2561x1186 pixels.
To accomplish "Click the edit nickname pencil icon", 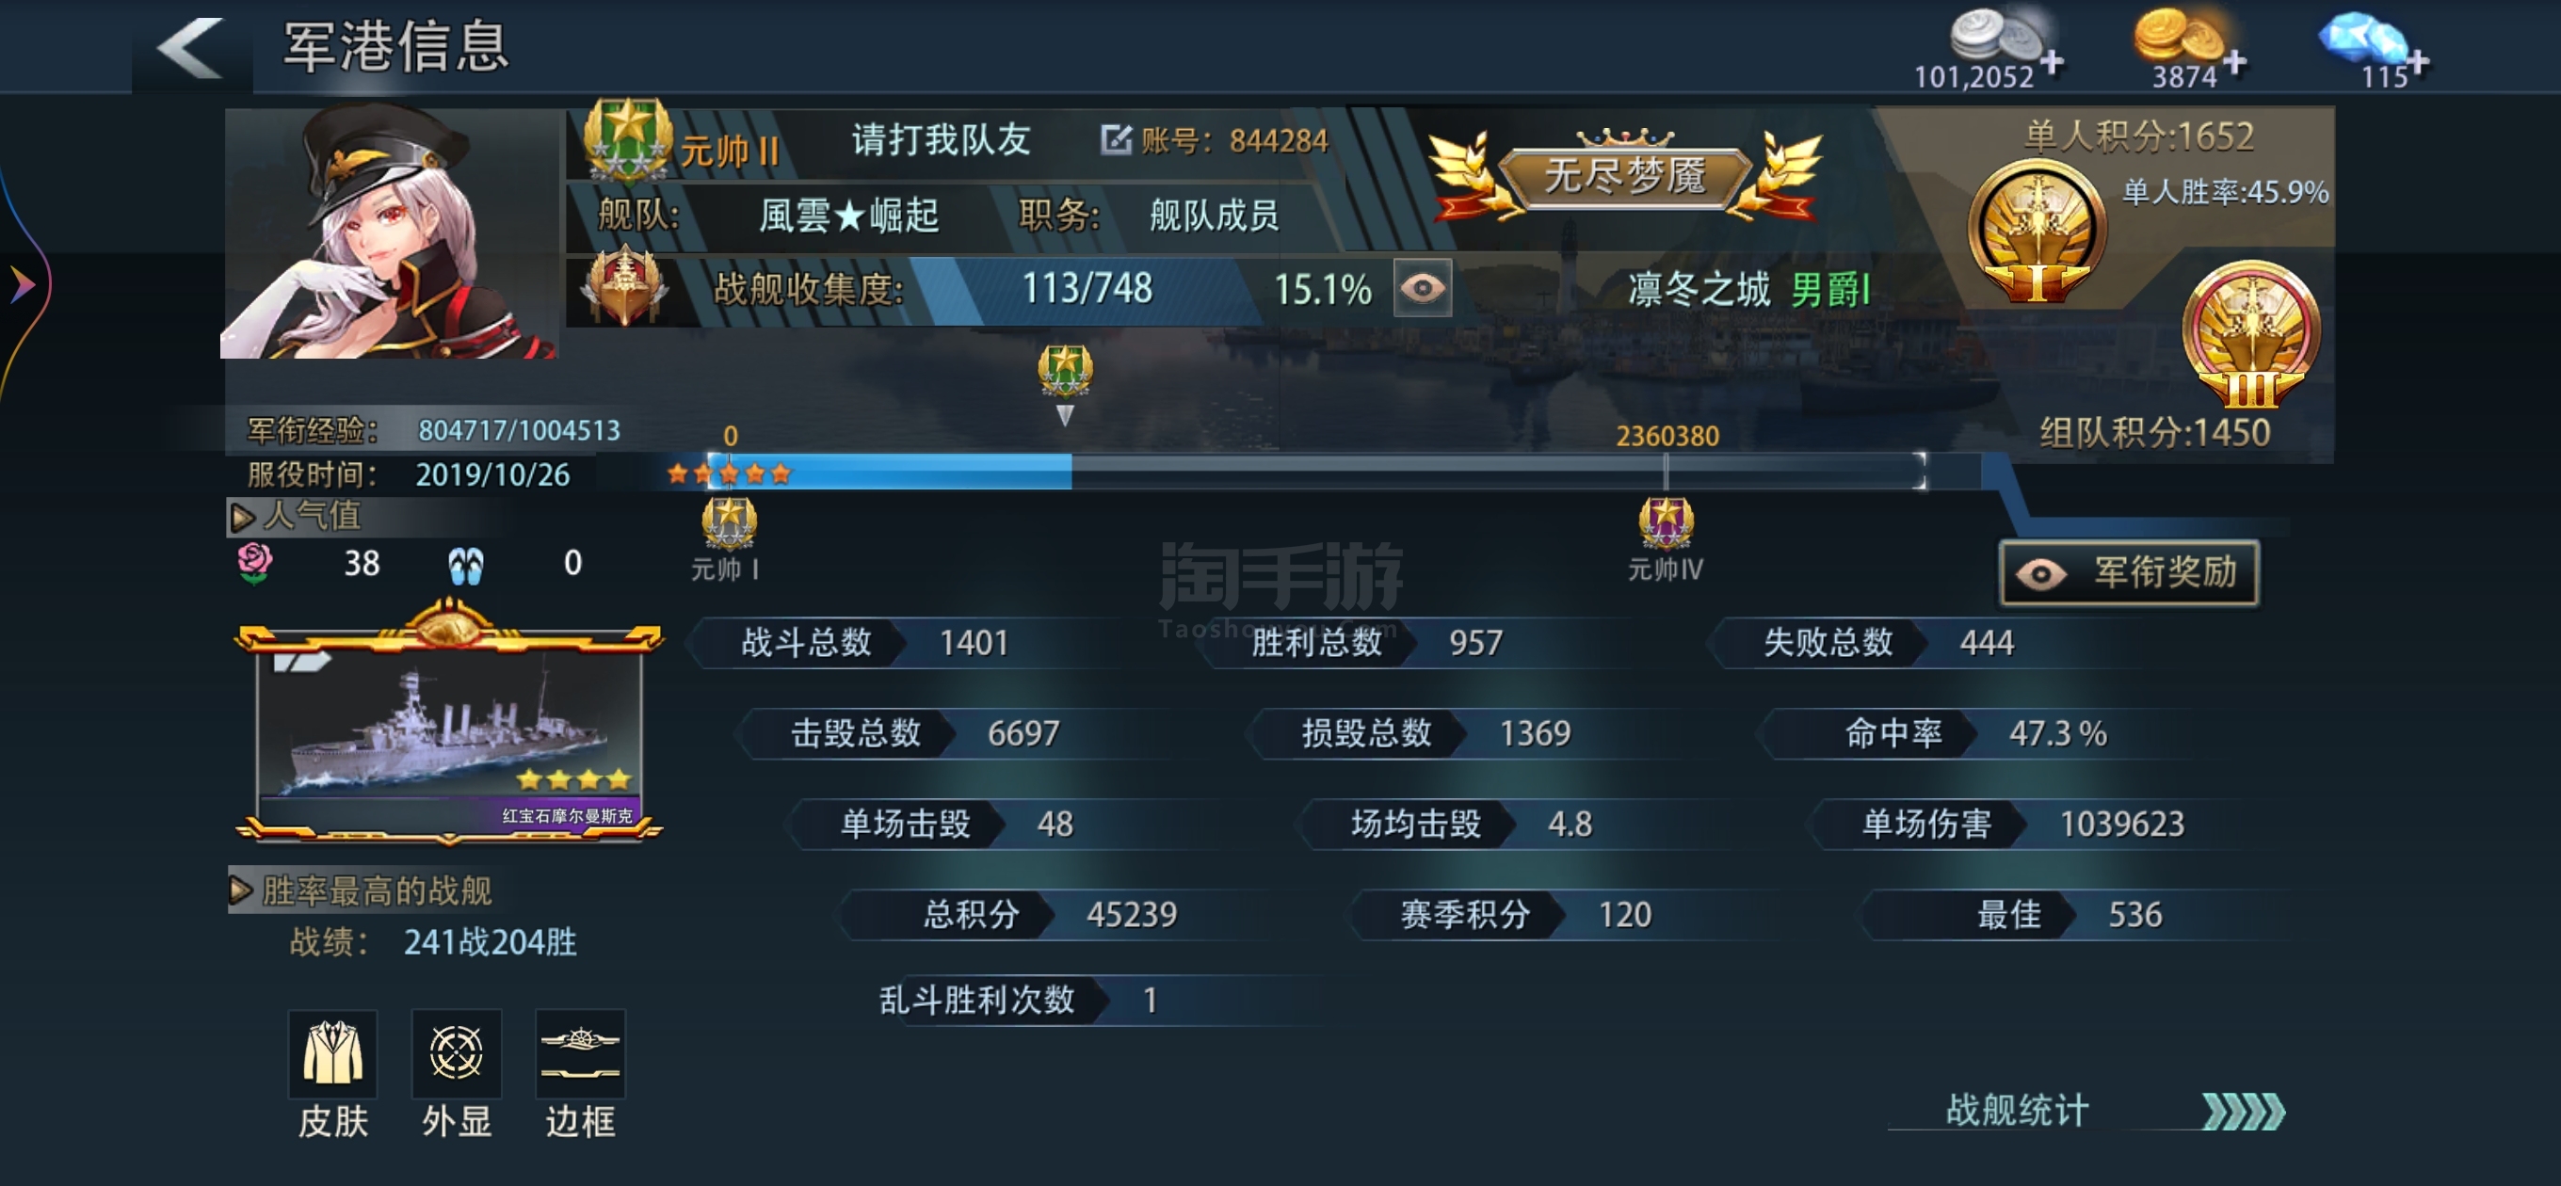I will click(1116, 139).
